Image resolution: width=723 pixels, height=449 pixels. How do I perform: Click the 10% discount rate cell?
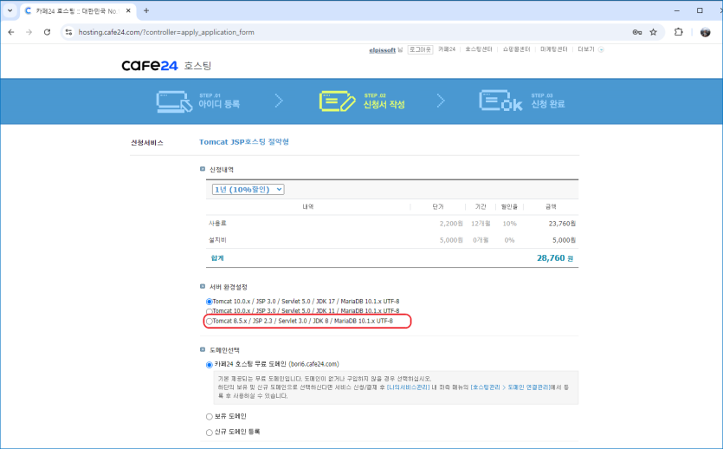click(509, 224)
